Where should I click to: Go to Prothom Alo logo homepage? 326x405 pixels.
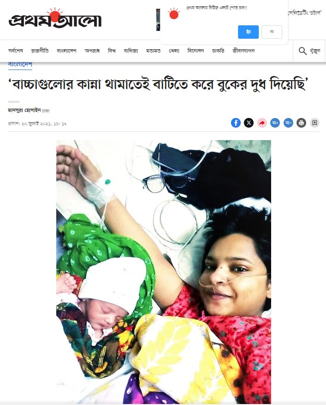55,18
